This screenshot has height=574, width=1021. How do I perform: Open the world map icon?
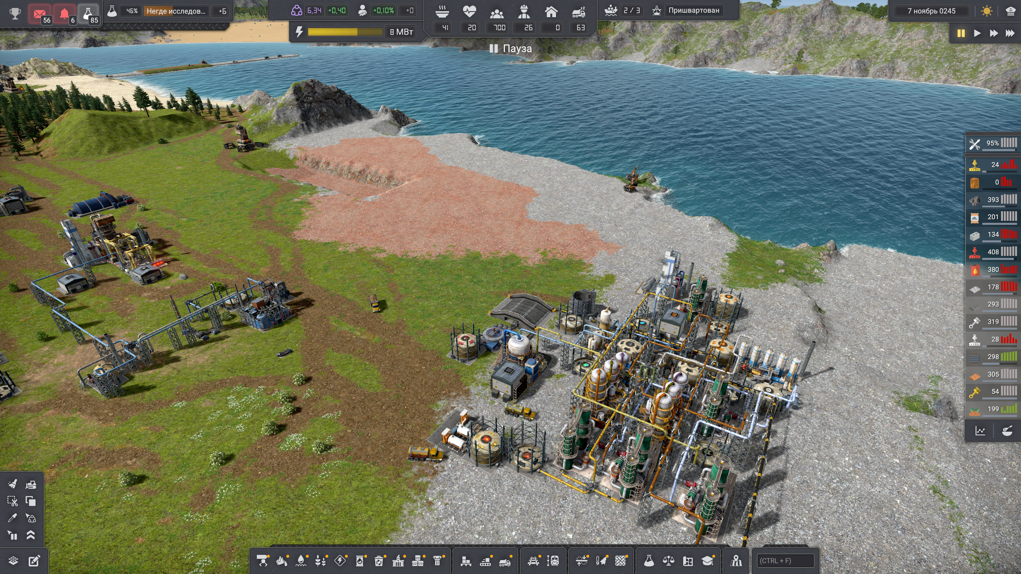736,561
